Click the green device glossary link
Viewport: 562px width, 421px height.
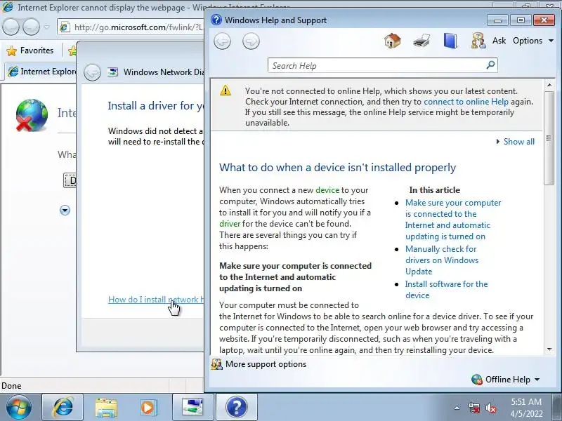327,190
